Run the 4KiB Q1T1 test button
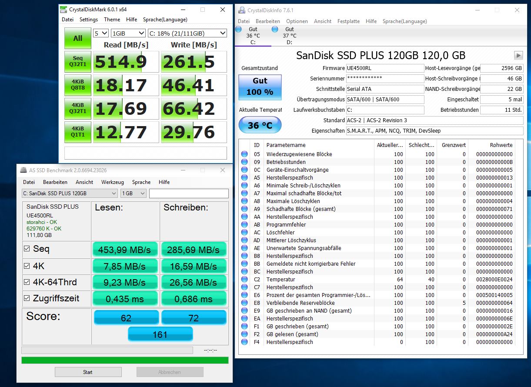Viewport: 531px width, 387px height. tap(78, 132)
